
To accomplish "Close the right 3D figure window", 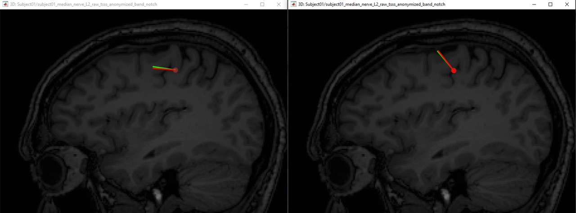I will 567,4.
